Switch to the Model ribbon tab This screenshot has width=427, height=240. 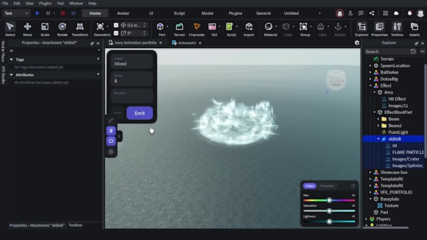point(207,13)
